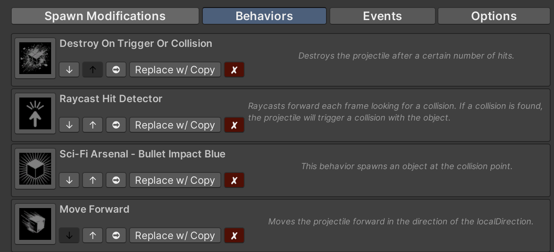The height and width of the screenshot is (252, 554).
Task: Move Raycast Hit Detector behavior down
Action: (x=70, y=125)
